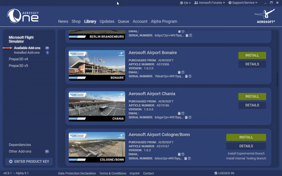This screenshot has width=282, height=176.
Task: Click the Aerosoft One logo
Action: click(x=23, y=16)
